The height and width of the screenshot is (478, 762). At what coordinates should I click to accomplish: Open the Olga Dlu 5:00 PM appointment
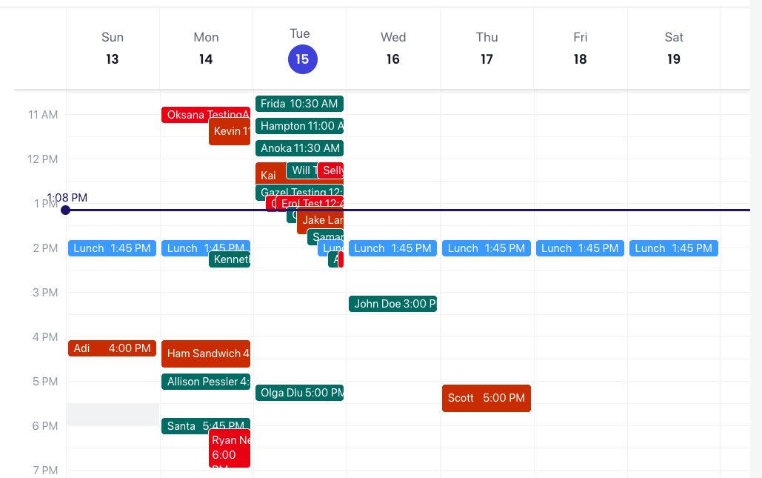coord(299,393)
